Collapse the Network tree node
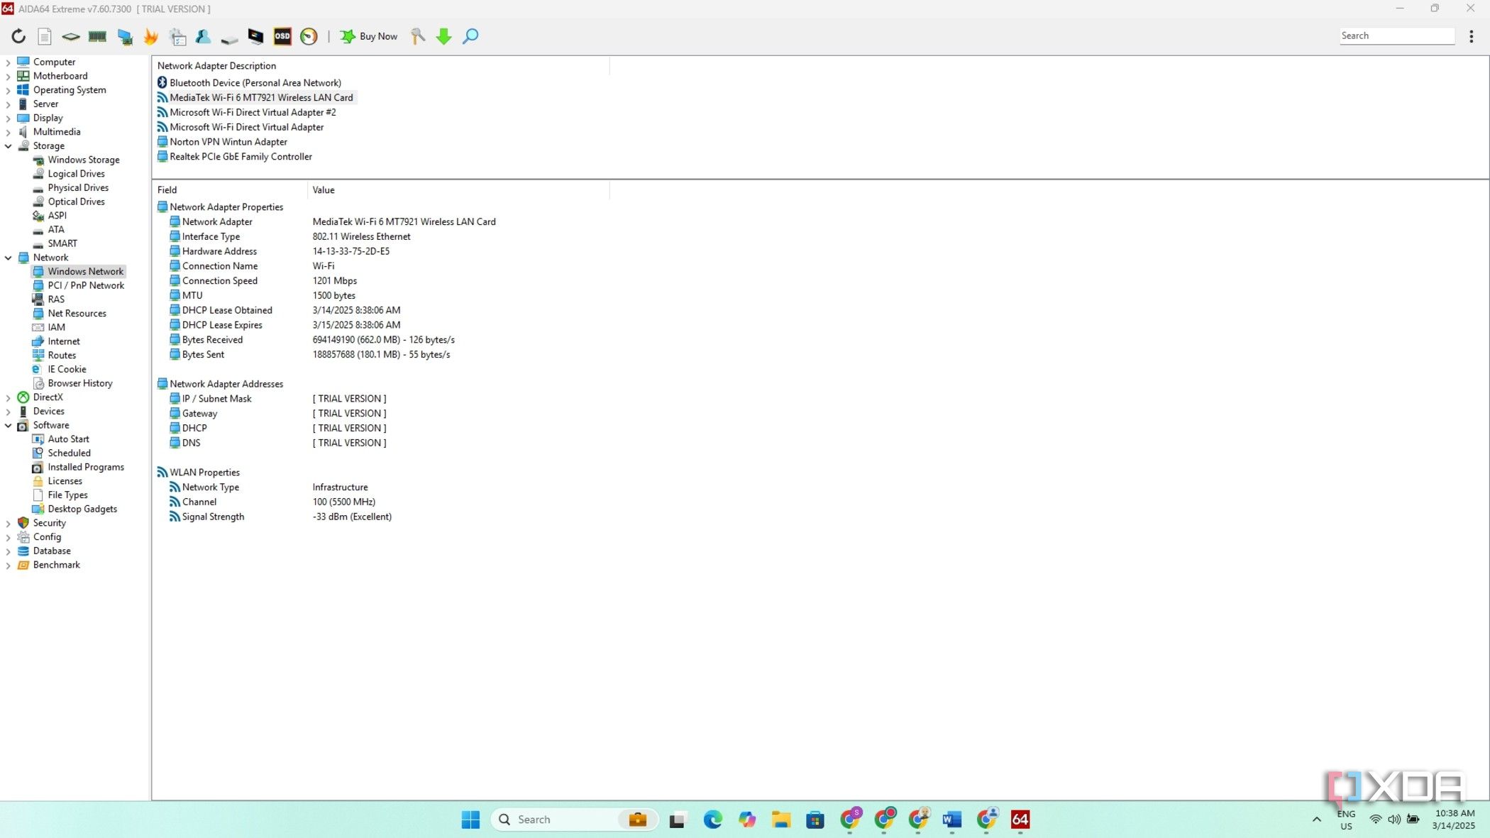This screenshot has width=1490, height=838. (8, 258)
